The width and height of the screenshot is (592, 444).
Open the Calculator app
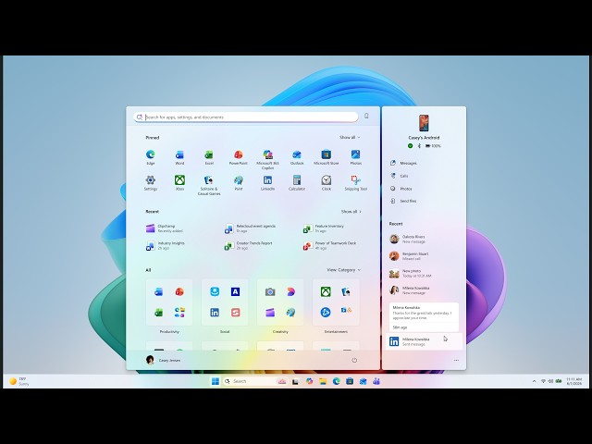point(297,183)
